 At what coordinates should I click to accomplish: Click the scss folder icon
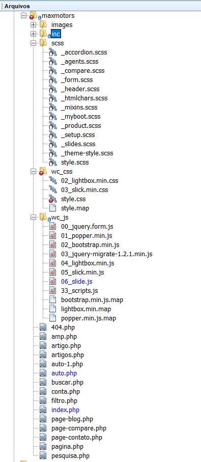click(x=43, y=43)
